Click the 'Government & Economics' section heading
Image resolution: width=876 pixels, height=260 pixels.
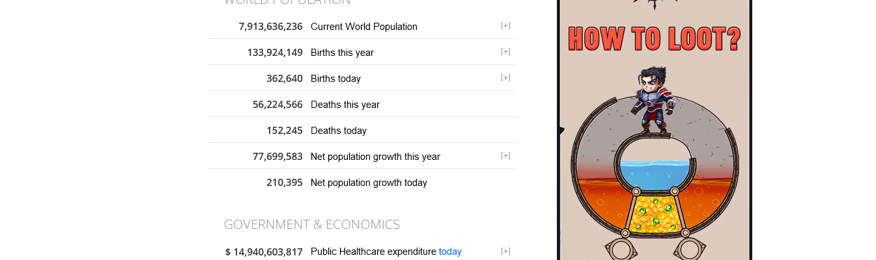tap(311, 224)
